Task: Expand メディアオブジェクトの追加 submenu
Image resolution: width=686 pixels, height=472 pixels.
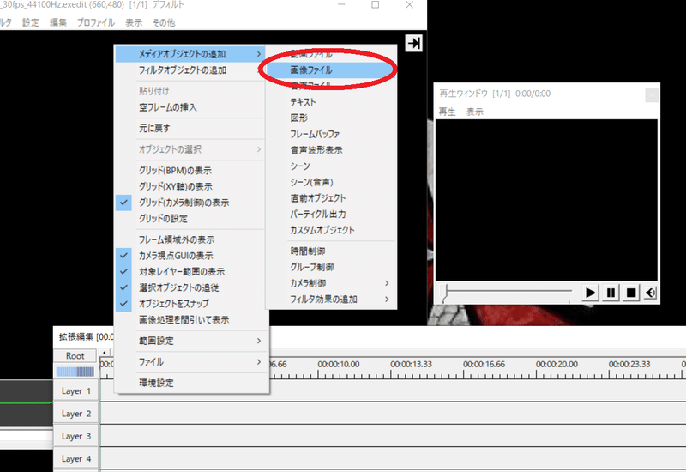Action: pos(190,54)
